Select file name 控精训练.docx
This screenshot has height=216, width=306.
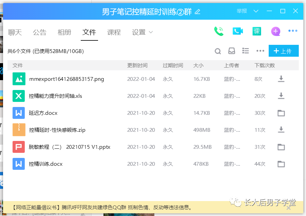coord(46,164)
